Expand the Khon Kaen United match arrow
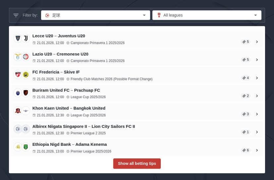The width and height of the screenshot is (274, 180). [257, 114]
